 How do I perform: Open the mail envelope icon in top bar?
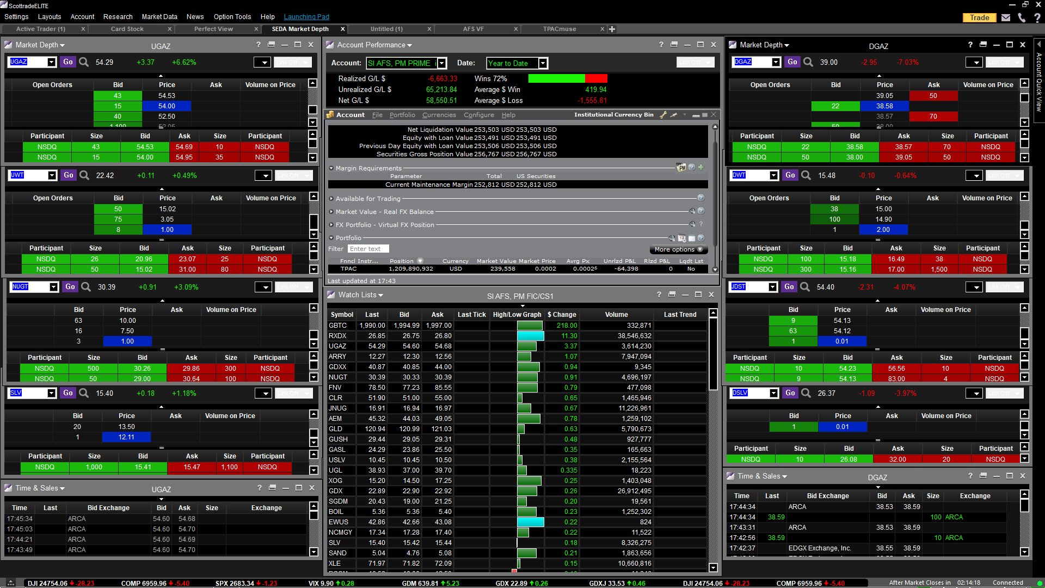[1006, 17]
